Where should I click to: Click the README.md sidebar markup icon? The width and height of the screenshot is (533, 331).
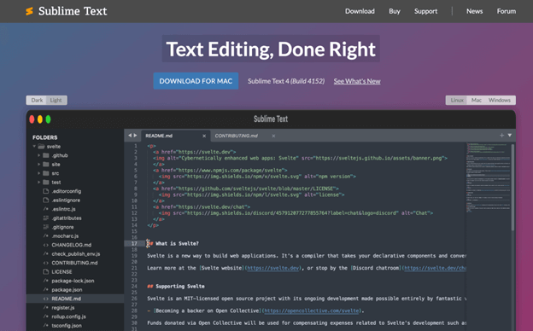click(x=46, y=299)
